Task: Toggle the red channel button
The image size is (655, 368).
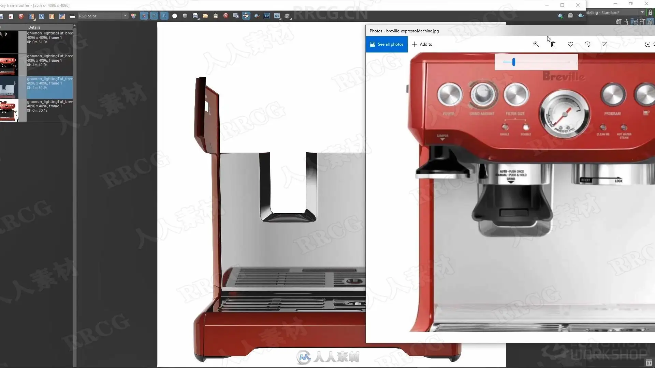Action: point(144,16)
